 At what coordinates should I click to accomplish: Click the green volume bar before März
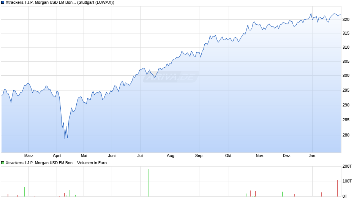click(x=24, y=192)
